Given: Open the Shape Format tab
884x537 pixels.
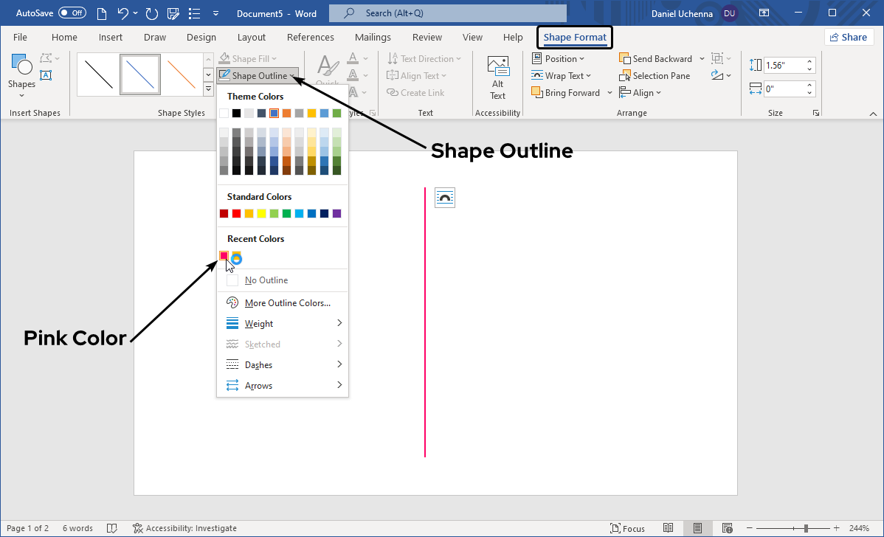Looking at the screenshot, I should tap(574, 38).
